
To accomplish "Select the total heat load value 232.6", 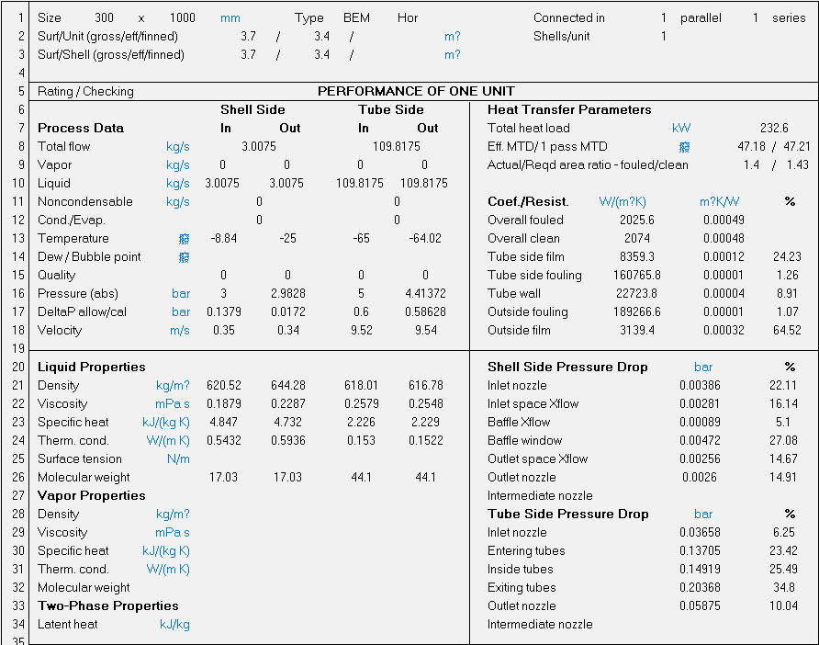I will pyautogui.click(x=774, y=128).
